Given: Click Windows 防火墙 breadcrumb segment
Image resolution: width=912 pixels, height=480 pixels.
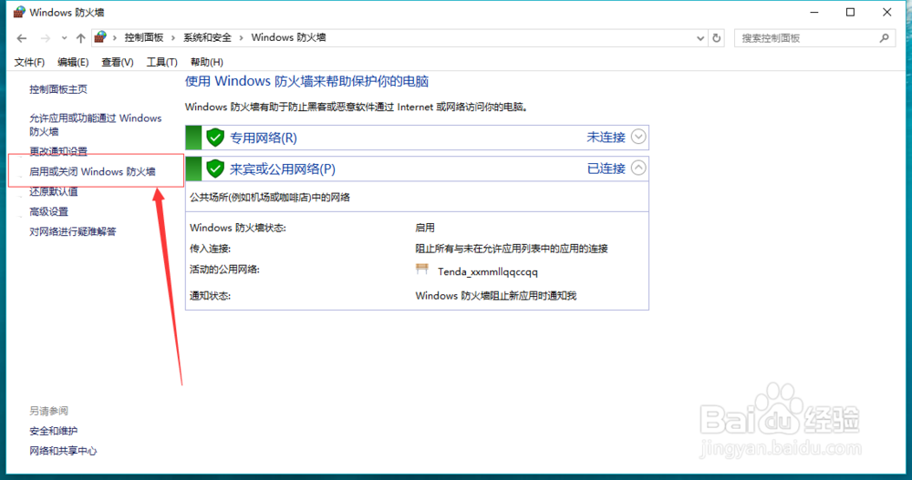Looking at the screenshot, I should point(288,37).
